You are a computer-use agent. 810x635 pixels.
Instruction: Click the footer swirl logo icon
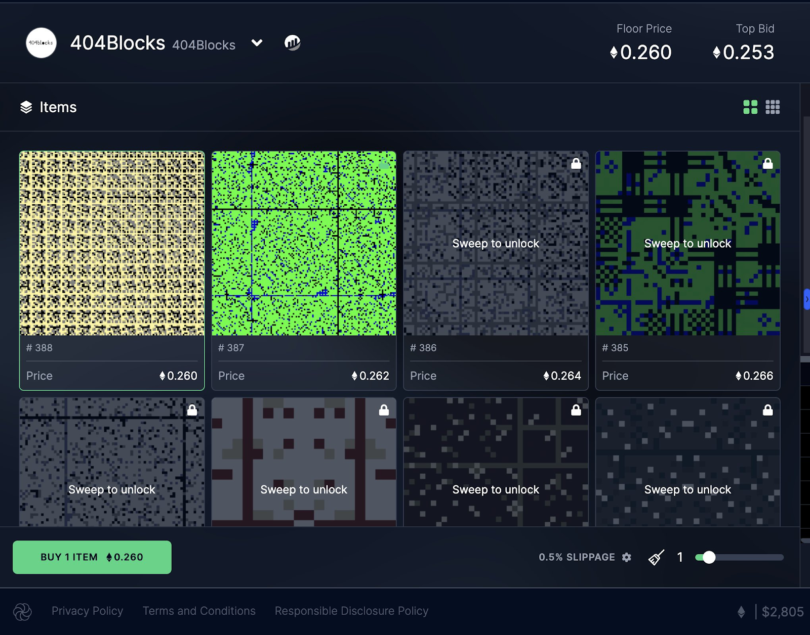click(22, 612)
